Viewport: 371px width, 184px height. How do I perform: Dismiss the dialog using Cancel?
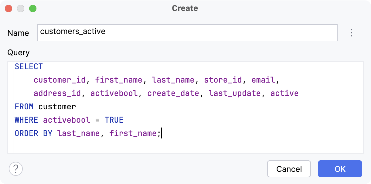[289, 169]
